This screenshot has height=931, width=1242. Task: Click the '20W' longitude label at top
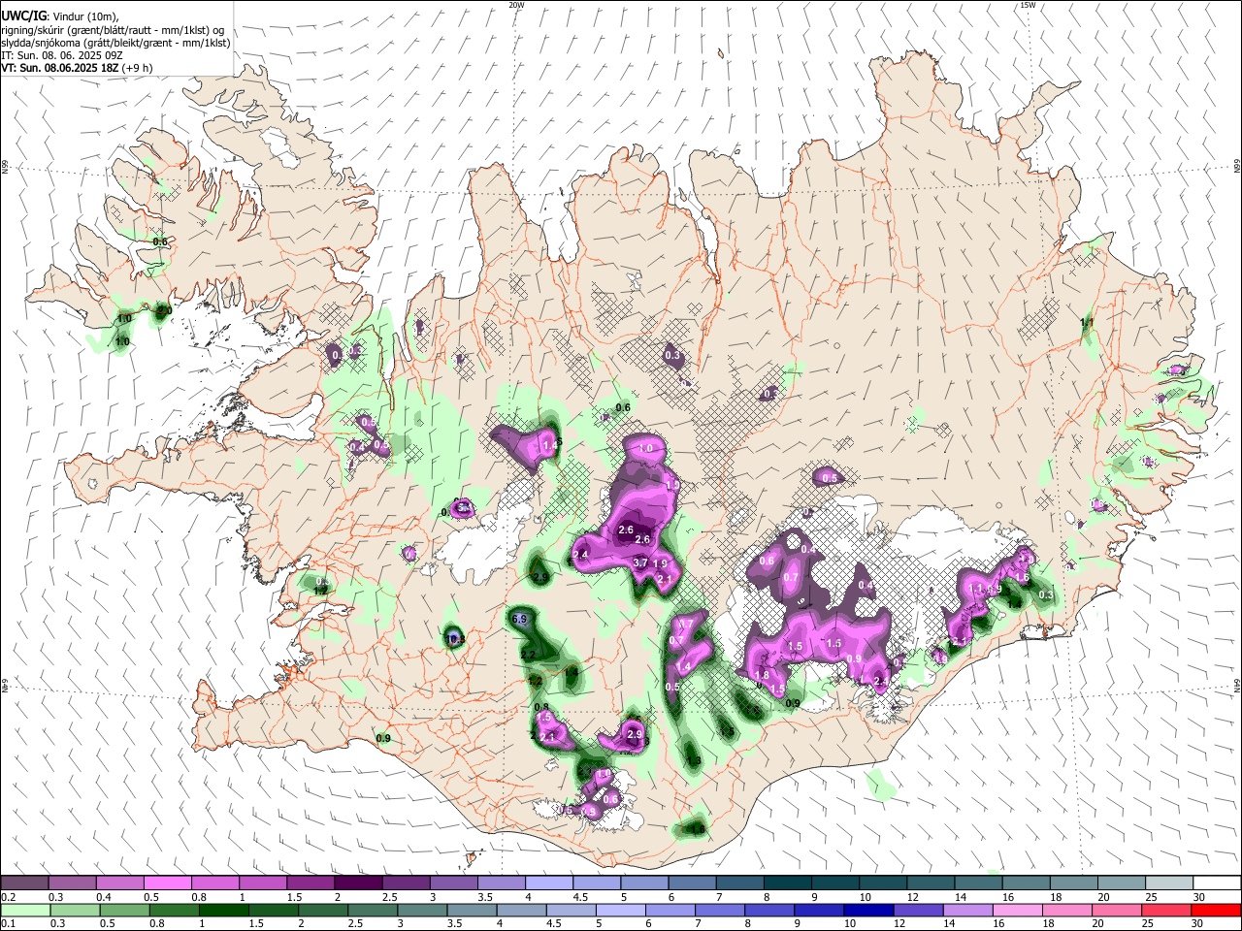click(516, 5)
